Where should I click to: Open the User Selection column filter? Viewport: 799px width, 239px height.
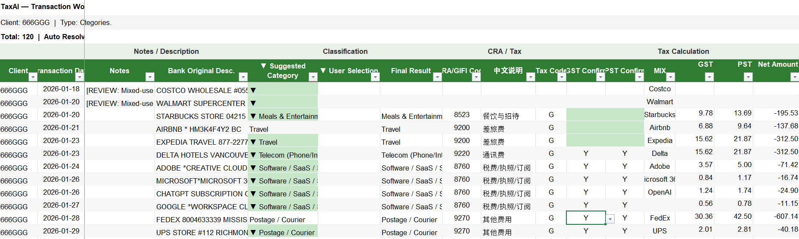(375, 77)
